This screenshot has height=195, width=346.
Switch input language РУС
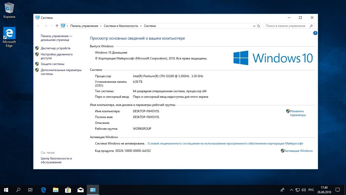[311, 190]
